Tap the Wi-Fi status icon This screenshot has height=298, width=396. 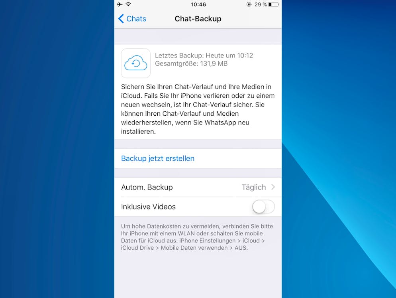129,4
